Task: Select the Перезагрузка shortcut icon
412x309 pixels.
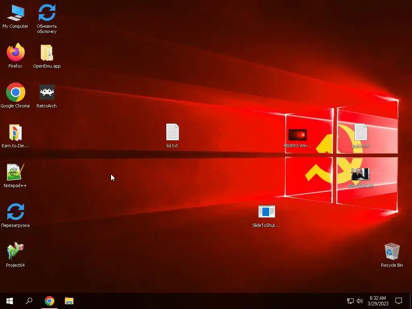Action: pos(16,212)
